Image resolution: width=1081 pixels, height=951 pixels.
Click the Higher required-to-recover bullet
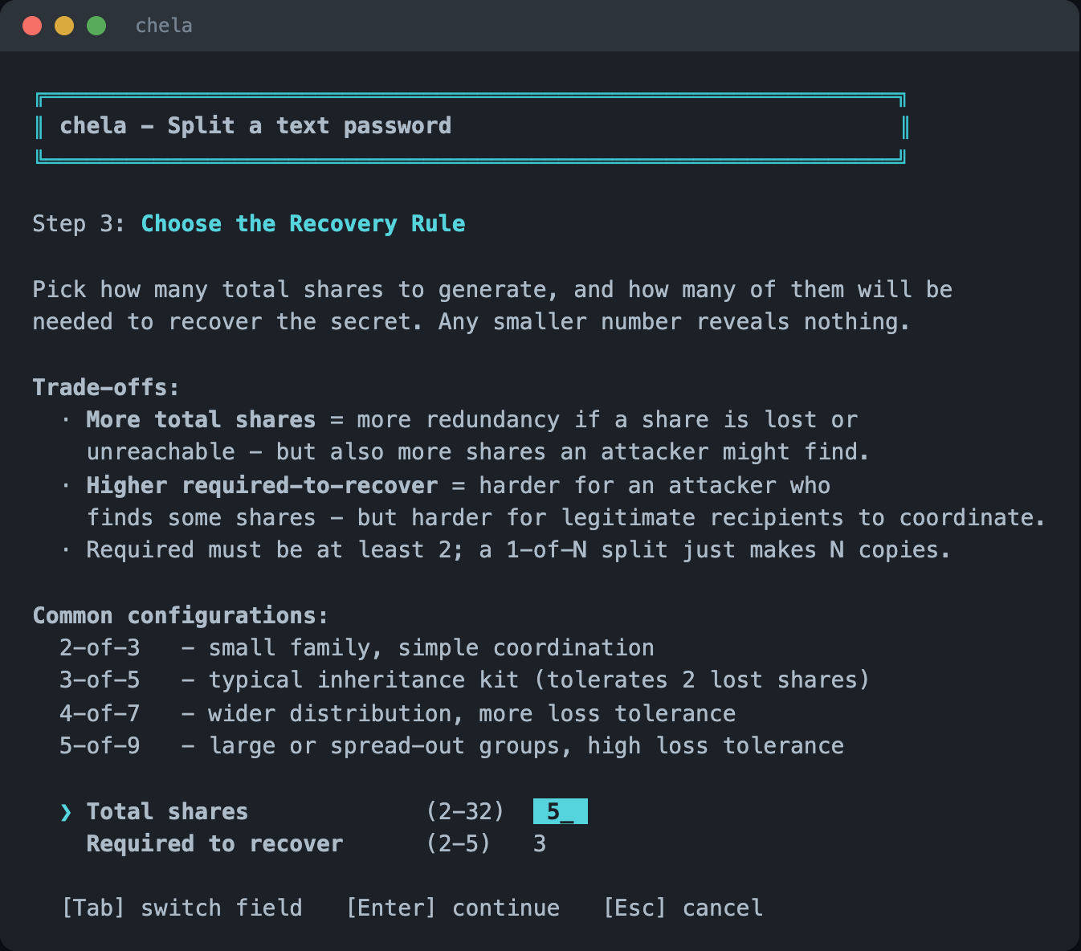554,501
